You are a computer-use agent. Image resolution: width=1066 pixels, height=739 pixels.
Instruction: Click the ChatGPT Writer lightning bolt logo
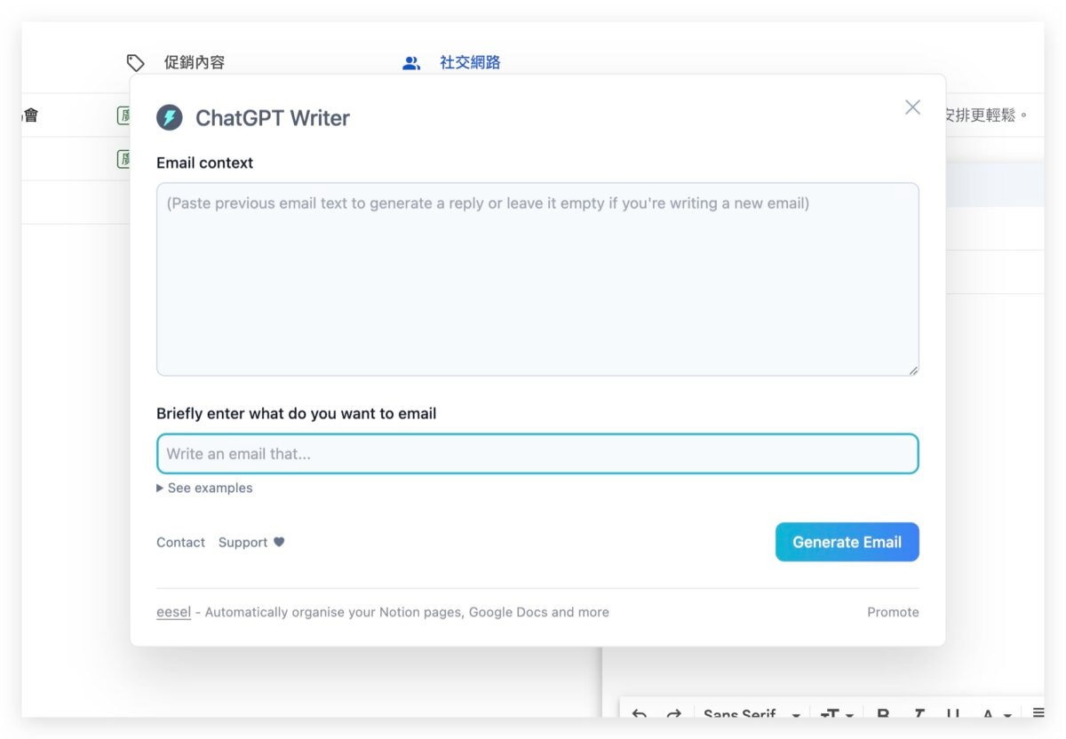pos(170,117)
